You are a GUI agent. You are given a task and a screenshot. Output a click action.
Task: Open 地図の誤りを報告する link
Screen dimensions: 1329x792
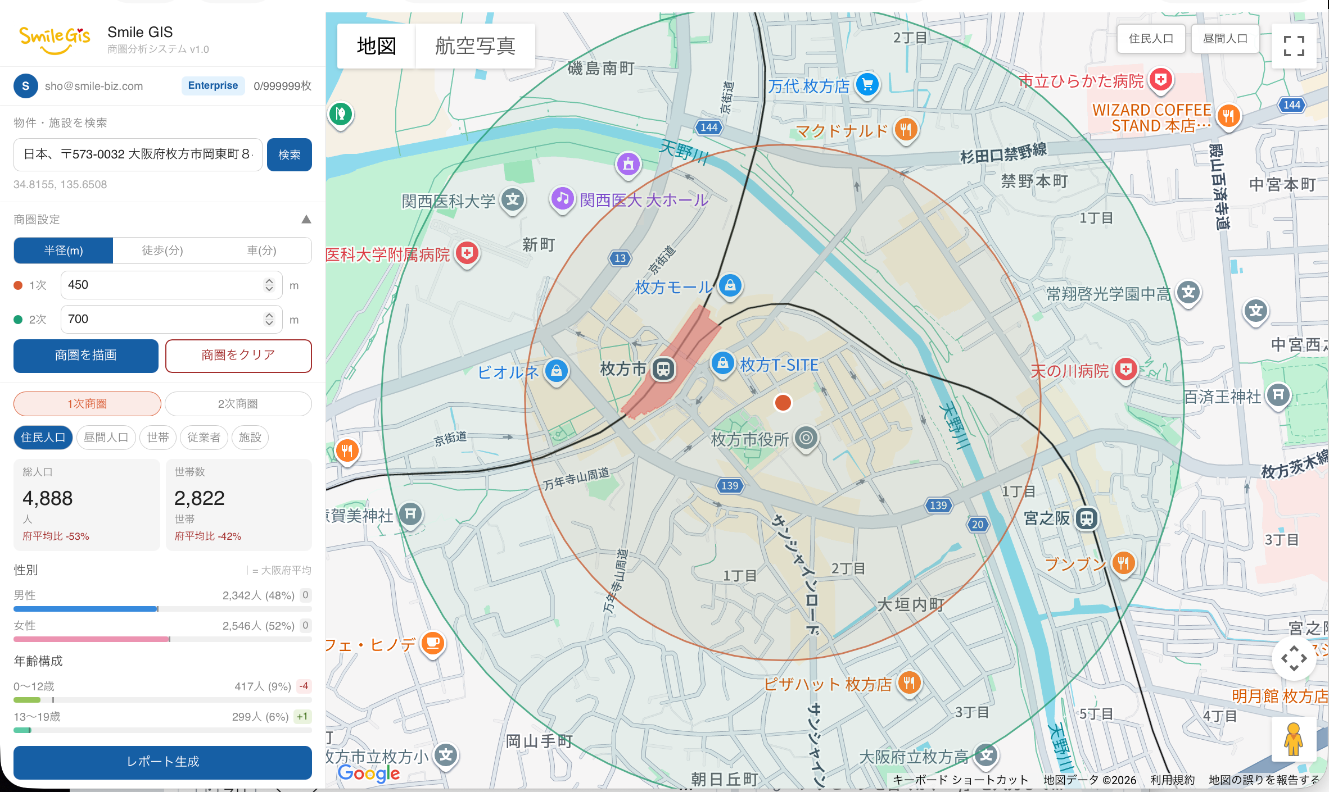coord(1264,780)
